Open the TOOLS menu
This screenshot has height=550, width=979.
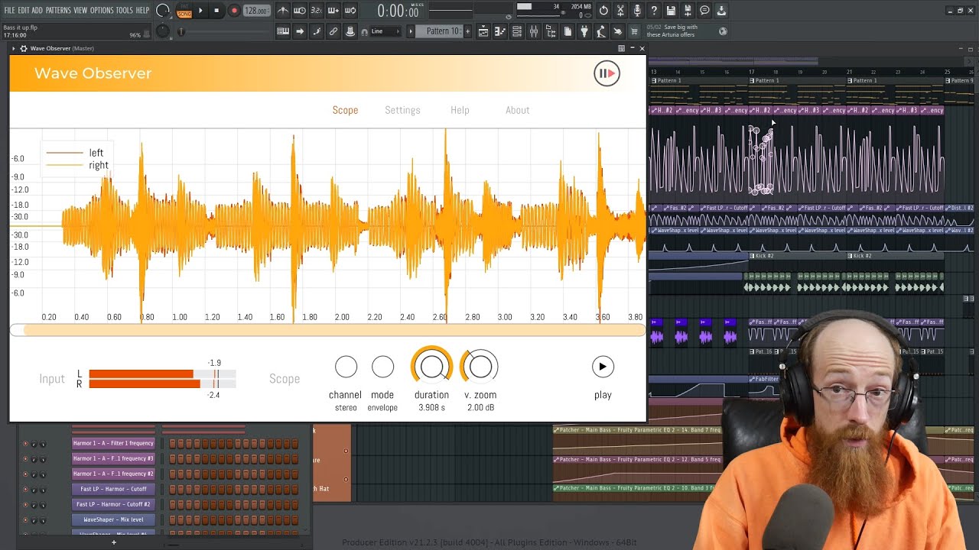[x=124, y=11]
